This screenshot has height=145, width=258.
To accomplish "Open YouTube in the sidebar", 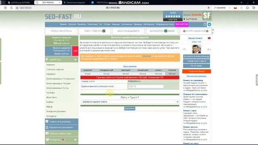I will [x=50, y=93].
